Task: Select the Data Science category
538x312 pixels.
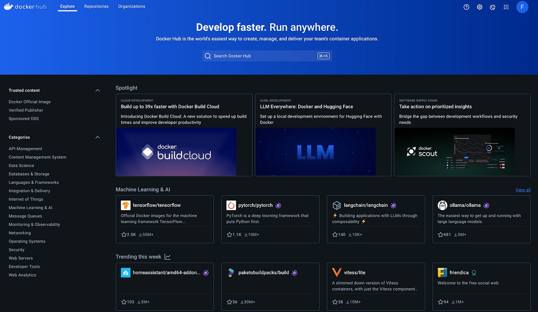Action: [x=22, y=166]
